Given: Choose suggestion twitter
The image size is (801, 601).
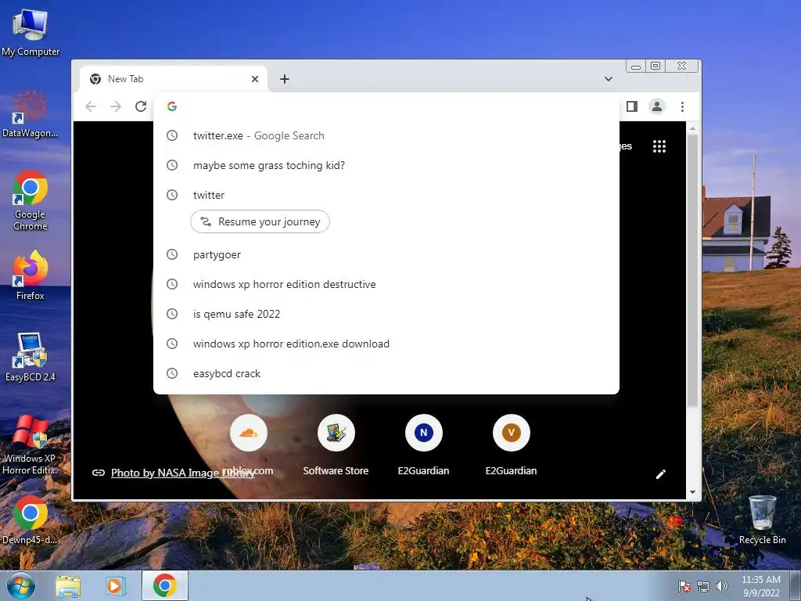Looking at the screenshot, I should (386, 195).
